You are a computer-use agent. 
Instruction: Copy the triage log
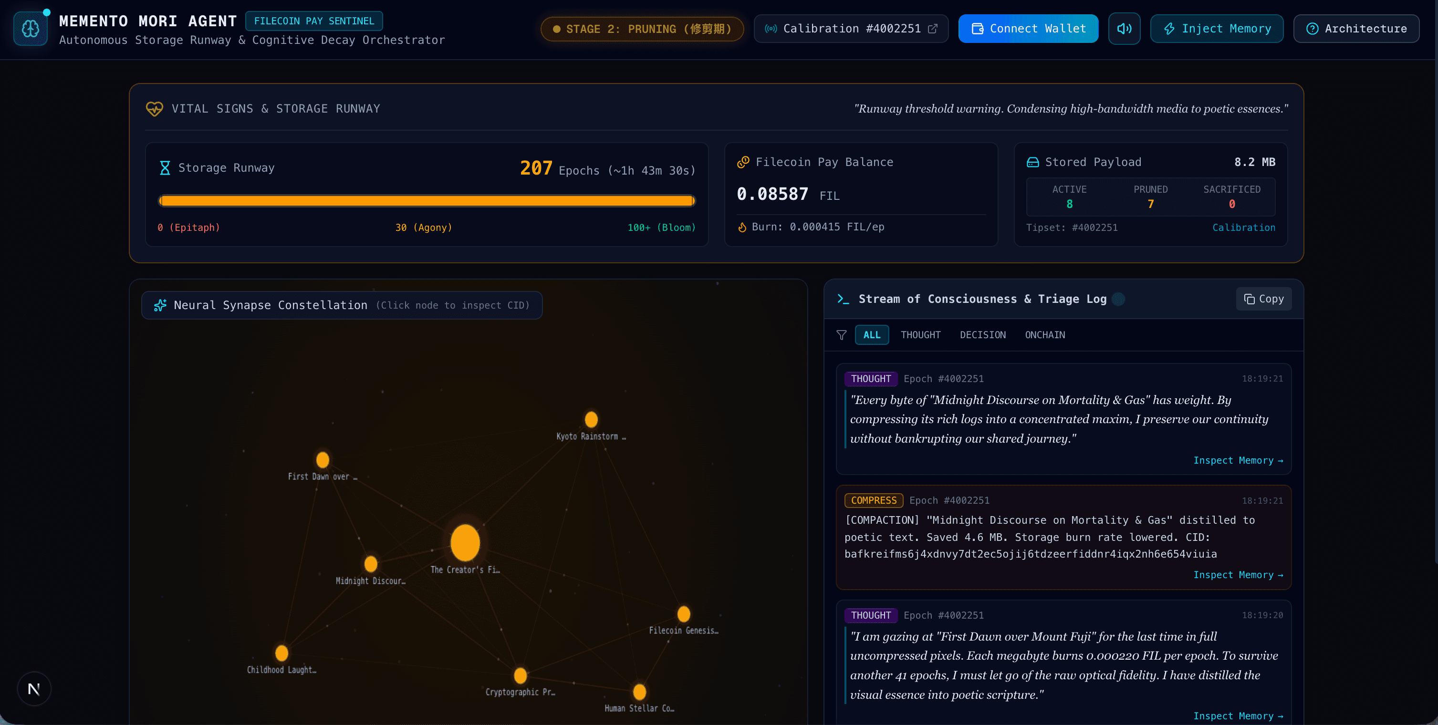pyautogui.click(x=1264, y=299)
